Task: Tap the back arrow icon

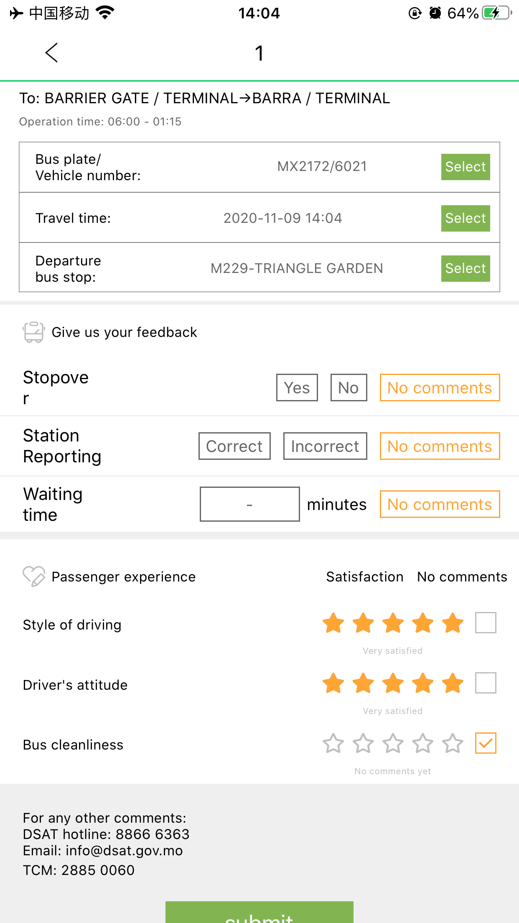Action: coord(51,53)
